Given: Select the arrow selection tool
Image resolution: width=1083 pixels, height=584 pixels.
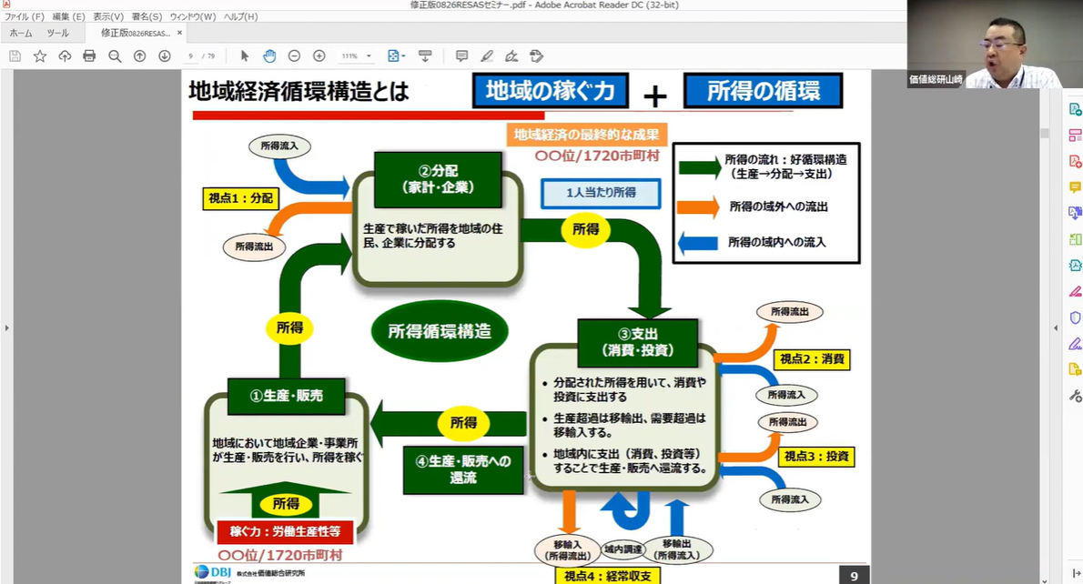Looking at the screenshot, I should click(x=245, y=55).
